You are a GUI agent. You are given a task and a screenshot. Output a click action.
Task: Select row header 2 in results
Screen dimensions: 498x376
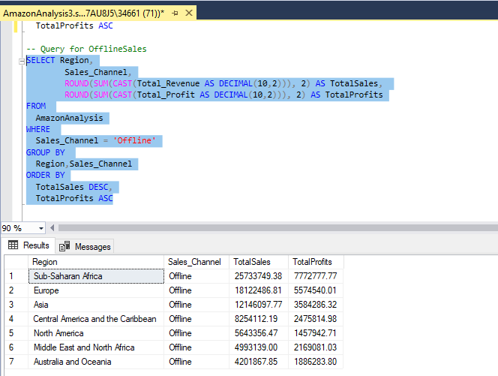(x=16, y=290)
